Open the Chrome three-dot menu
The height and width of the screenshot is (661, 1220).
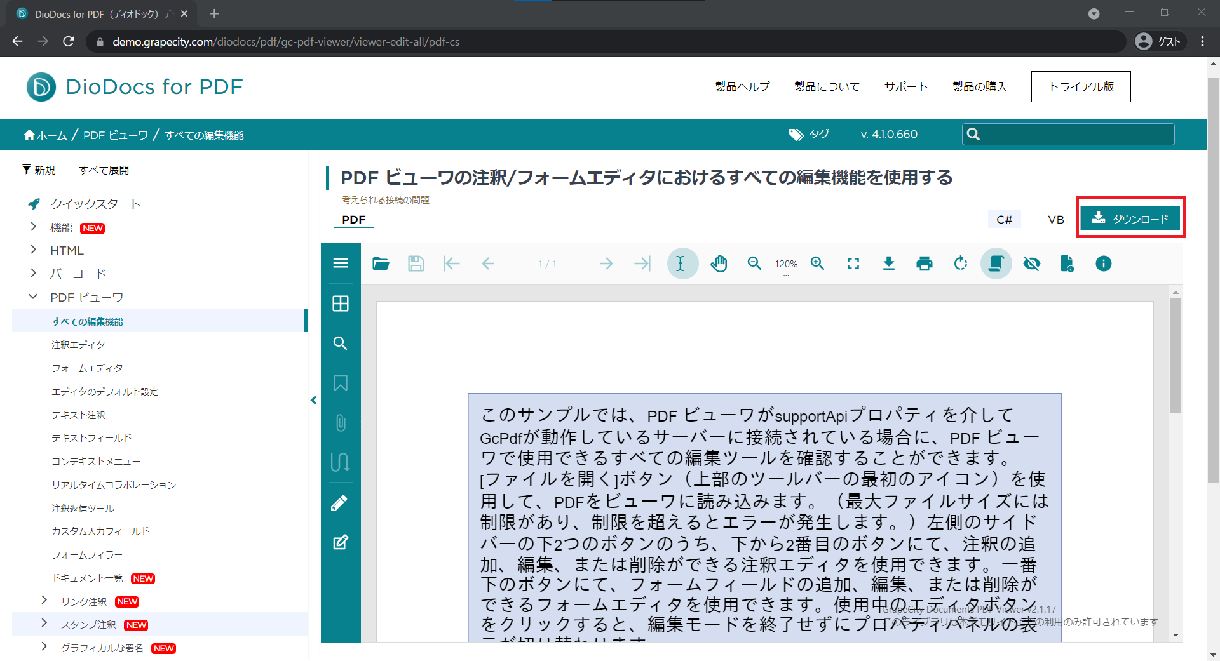tap(1202, 41)
